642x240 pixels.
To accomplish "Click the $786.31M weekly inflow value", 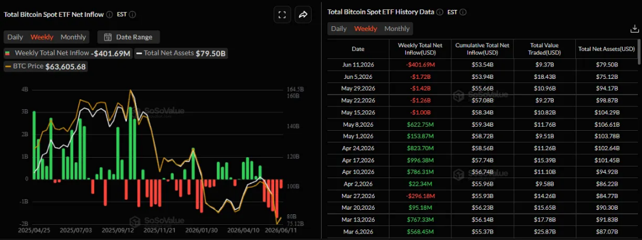I will pos(420,172).
